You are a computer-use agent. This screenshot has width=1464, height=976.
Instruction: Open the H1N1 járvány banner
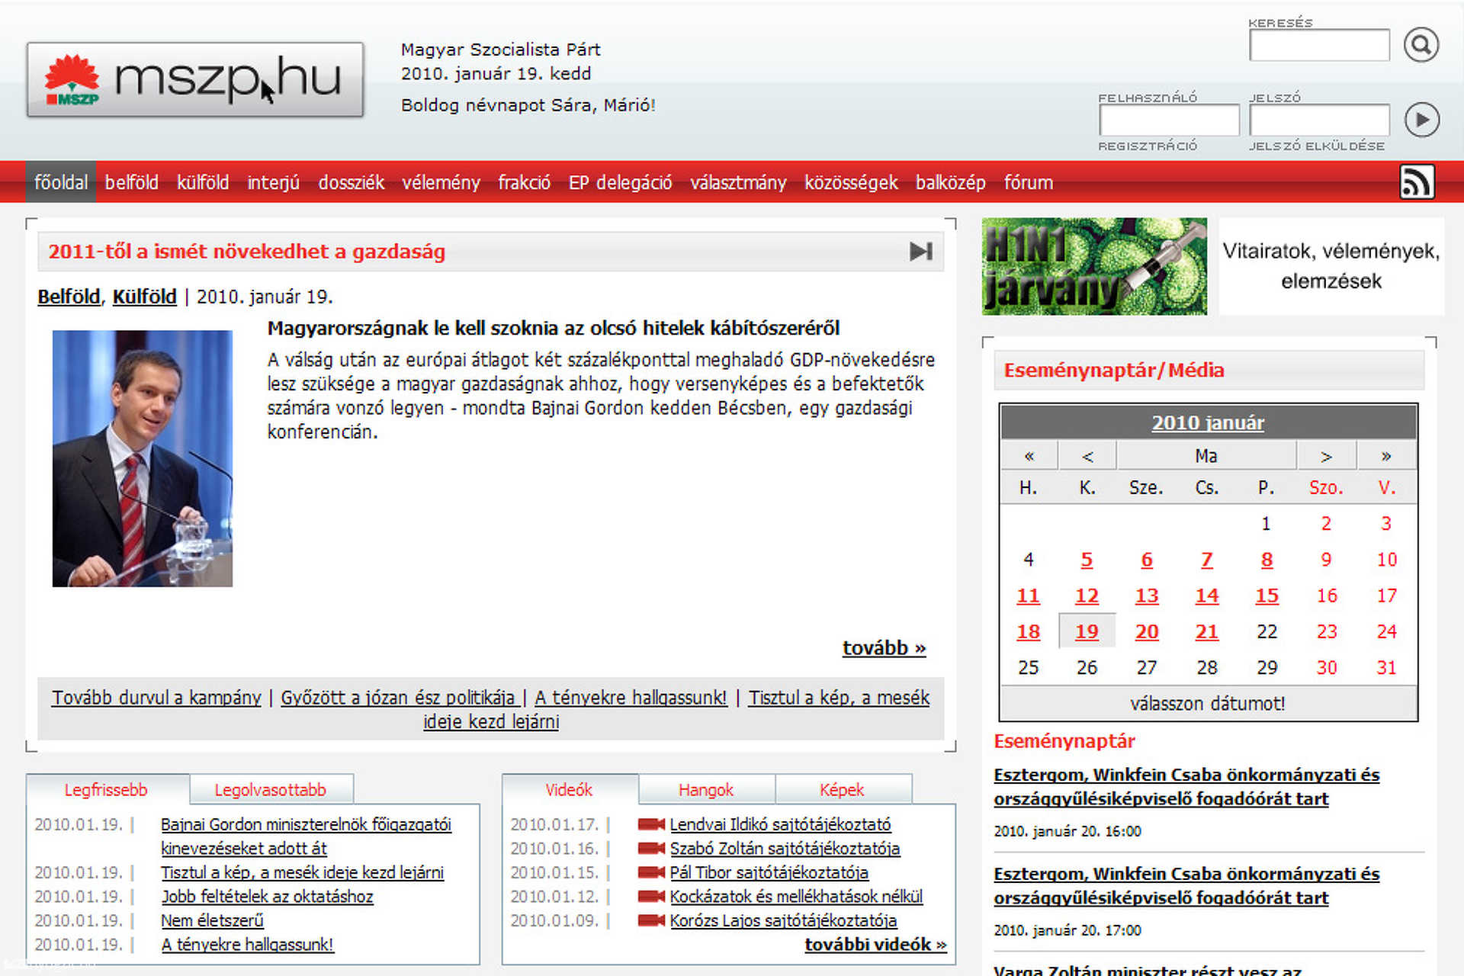(1094, 266)
